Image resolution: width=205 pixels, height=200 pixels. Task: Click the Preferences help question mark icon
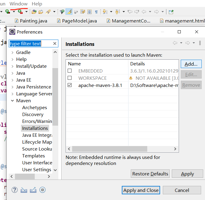click(14, 190)
